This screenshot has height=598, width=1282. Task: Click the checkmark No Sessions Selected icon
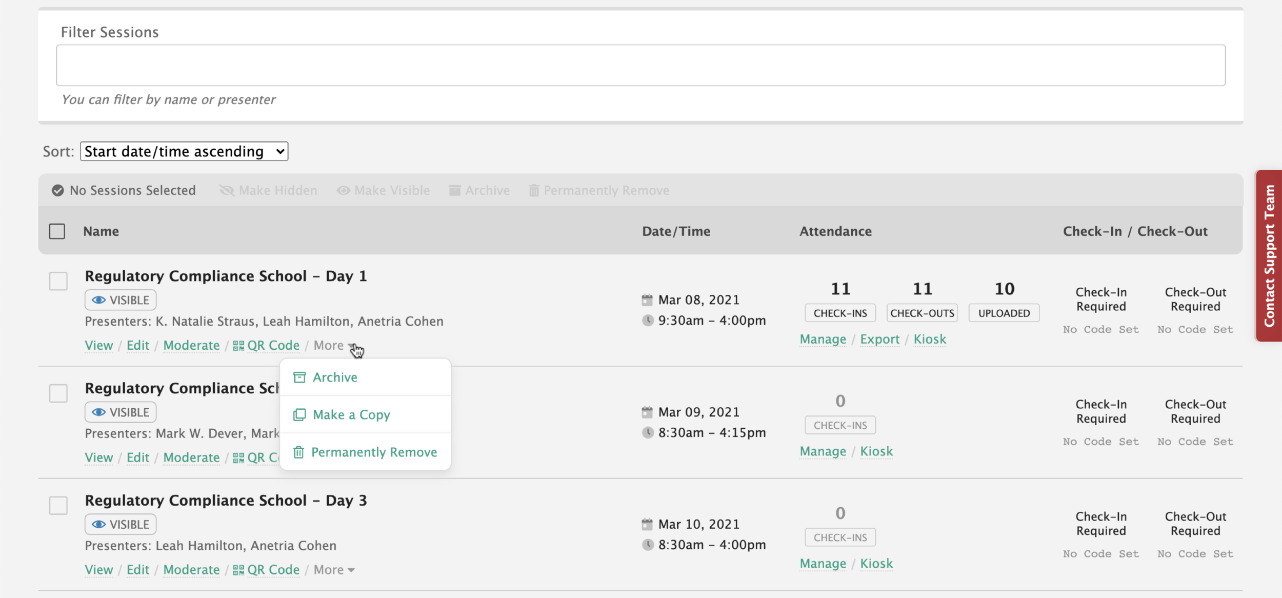coord(58,191)
